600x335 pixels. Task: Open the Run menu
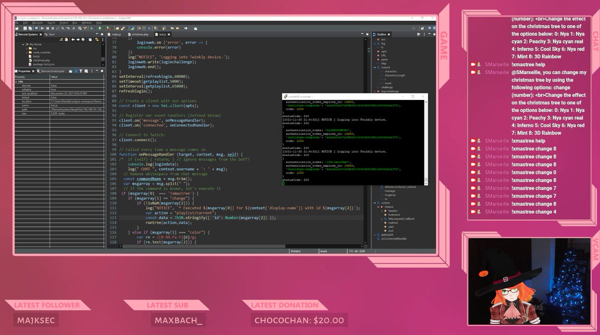pos(75,22)
